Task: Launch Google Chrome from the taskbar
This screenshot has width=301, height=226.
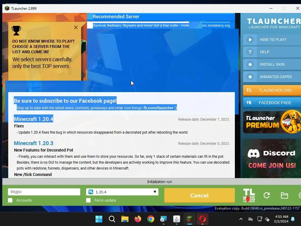Action: tap(151, 219)
